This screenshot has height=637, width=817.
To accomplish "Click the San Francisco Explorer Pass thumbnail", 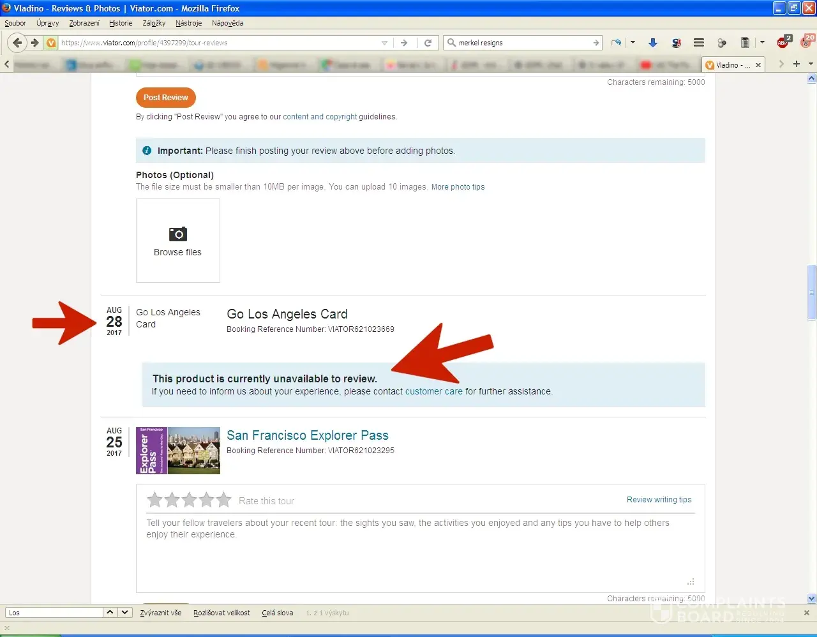I will (x=177, y=451).
